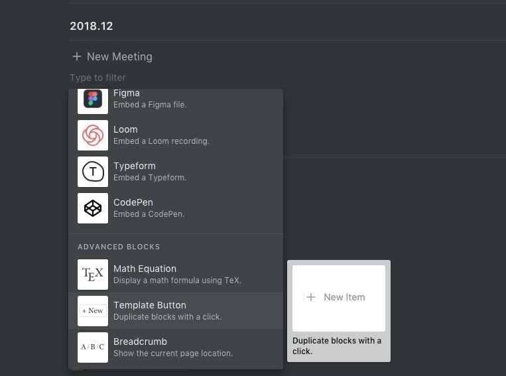506x376 pixels.
Task: Insert a Math Equation block
Action: point(176,275)
